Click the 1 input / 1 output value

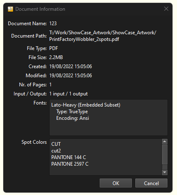(68, 94)
